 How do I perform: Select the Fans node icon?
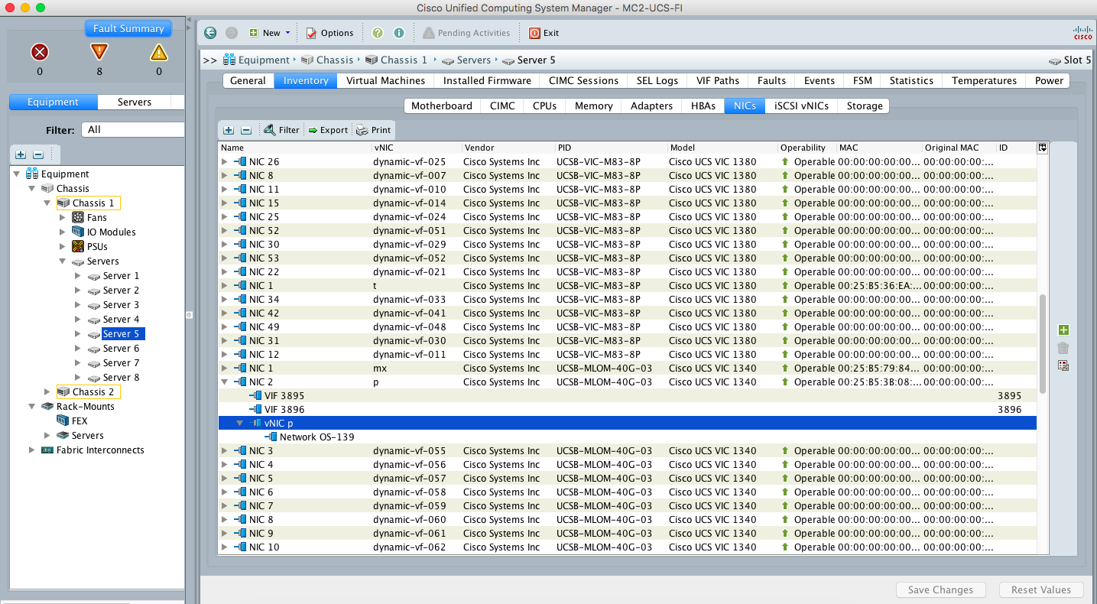pos(77,217)
